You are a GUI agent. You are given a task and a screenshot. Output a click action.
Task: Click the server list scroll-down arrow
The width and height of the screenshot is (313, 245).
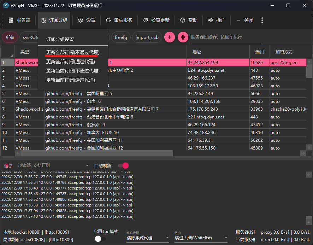coord(309,147)
